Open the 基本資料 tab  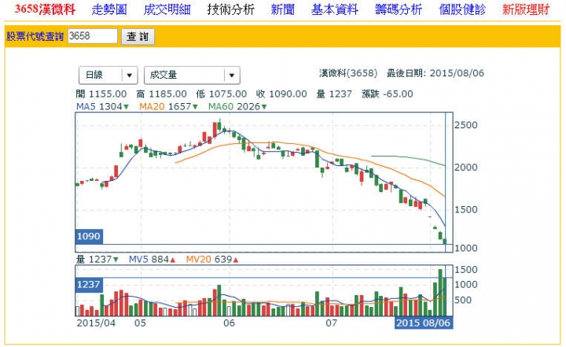(335, 9)
